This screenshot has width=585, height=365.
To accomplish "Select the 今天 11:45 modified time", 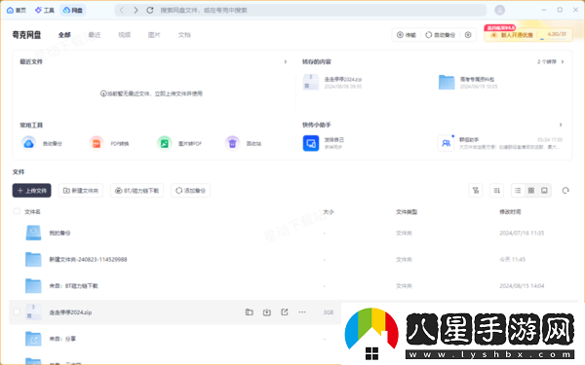I will point(512,259).
